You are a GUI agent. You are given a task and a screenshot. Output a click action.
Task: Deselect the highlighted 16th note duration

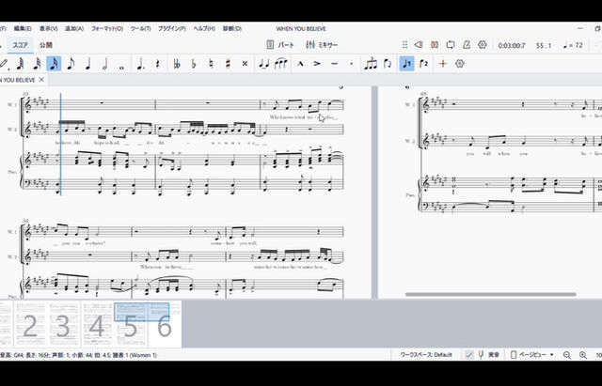pos(54,64)
